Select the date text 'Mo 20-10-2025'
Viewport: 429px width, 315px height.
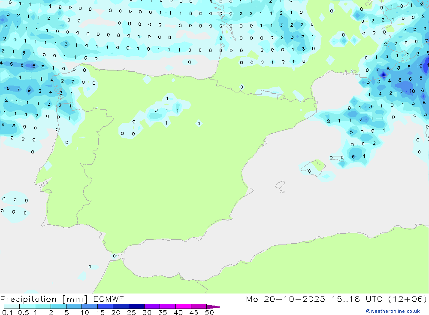point(286,299)
